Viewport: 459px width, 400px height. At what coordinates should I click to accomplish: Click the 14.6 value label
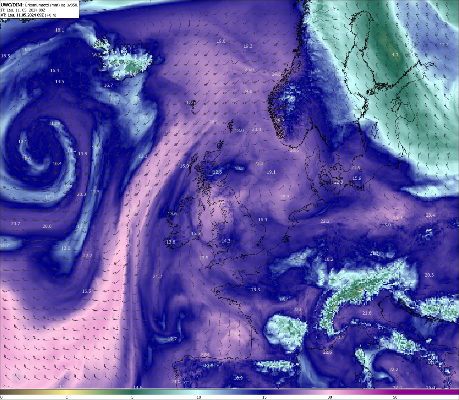click(138, 388)
